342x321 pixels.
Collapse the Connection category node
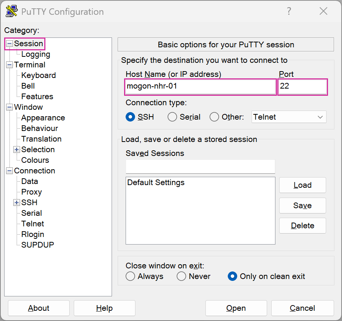pos(9,171)
